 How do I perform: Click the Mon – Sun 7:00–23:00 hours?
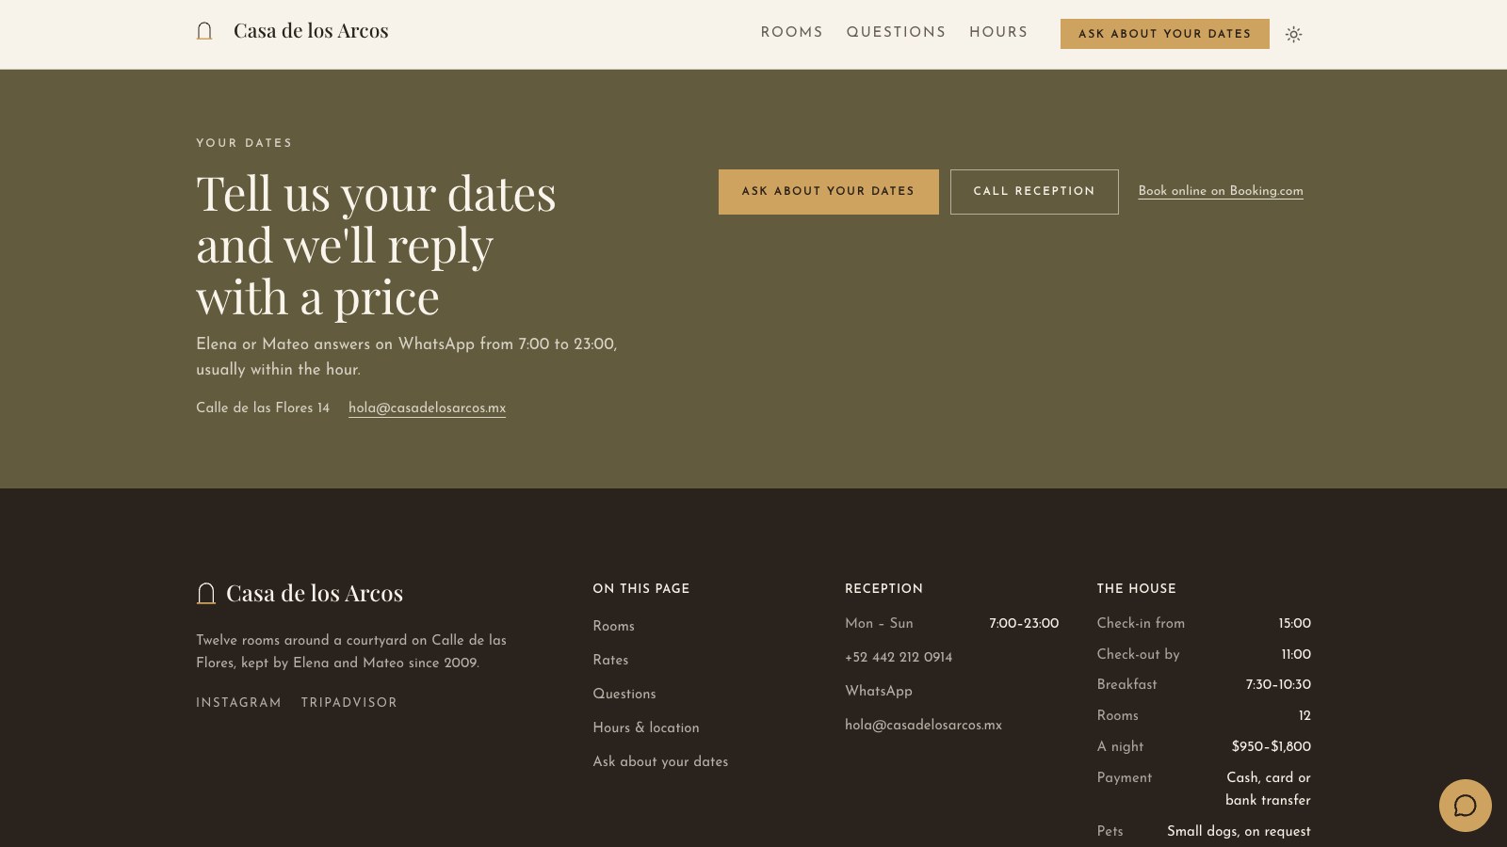point(1024,624)
